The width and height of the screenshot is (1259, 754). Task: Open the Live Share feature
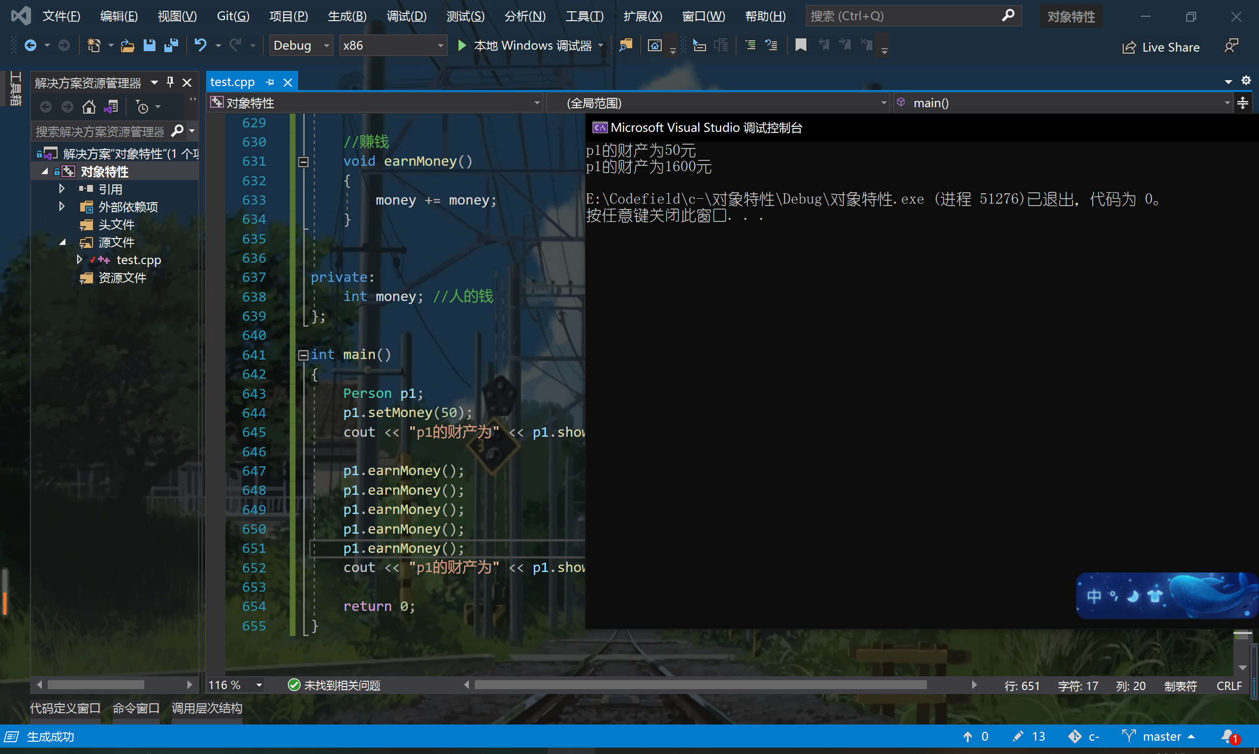[1162, 47]
